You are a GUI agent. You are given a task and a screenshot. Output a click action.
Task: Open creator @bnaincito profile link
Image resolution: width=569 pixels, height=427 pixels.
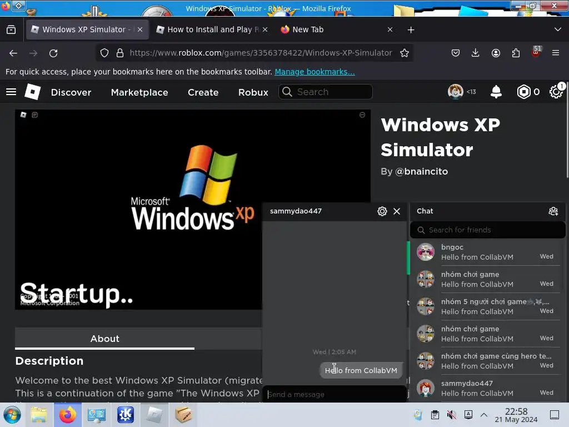(x=421, y=171)
